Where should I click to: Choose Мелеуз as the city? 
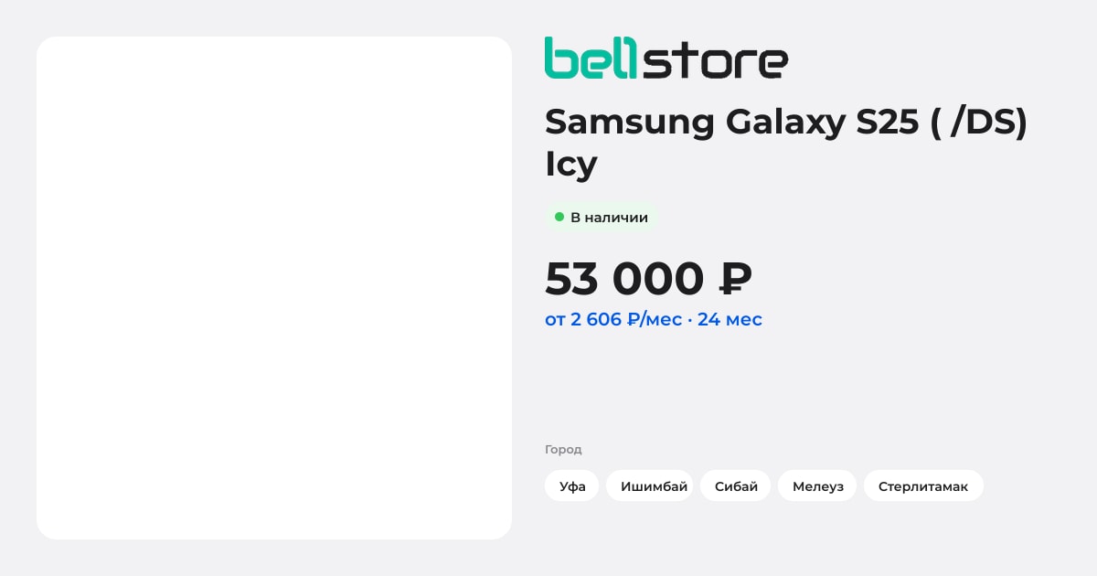817,485
